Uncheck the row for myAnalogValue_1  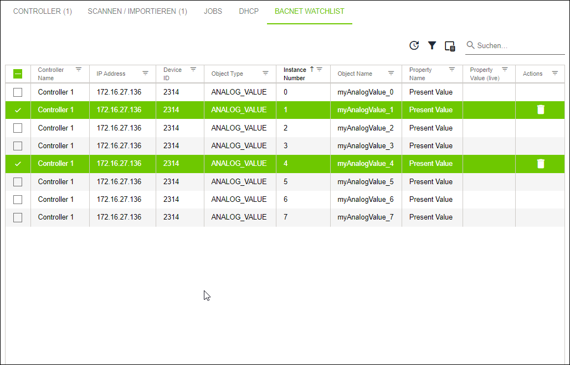pyautogui.click(x=18, y=110)
